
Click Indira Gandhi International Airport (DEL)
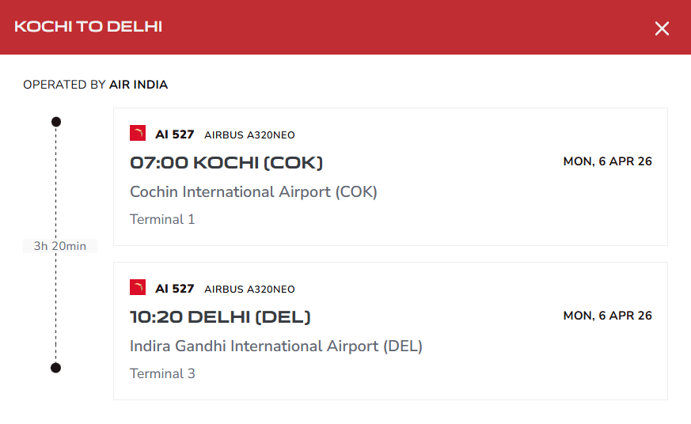(x=276, y=346)
